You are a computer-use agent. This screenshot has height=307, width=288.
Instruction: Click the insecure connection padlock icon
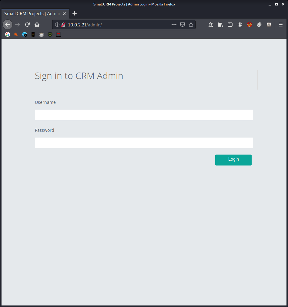pos(63,25)
